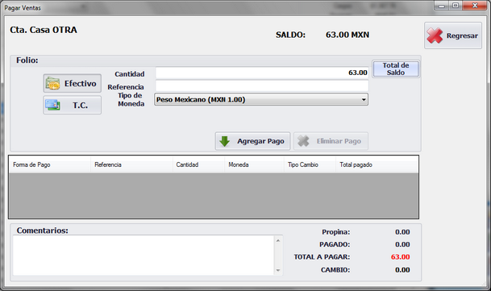Open the Tipo de Moneda dropdown arrow
Viewport: 491px width, 291px height.
pos(364,100)
